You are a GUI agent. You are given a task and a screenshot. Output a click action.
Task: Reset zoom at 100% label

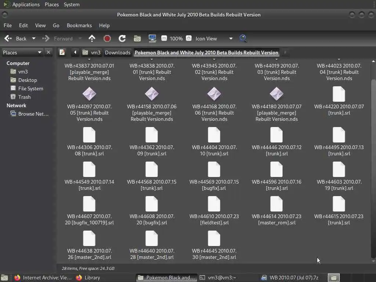(176, 39)
